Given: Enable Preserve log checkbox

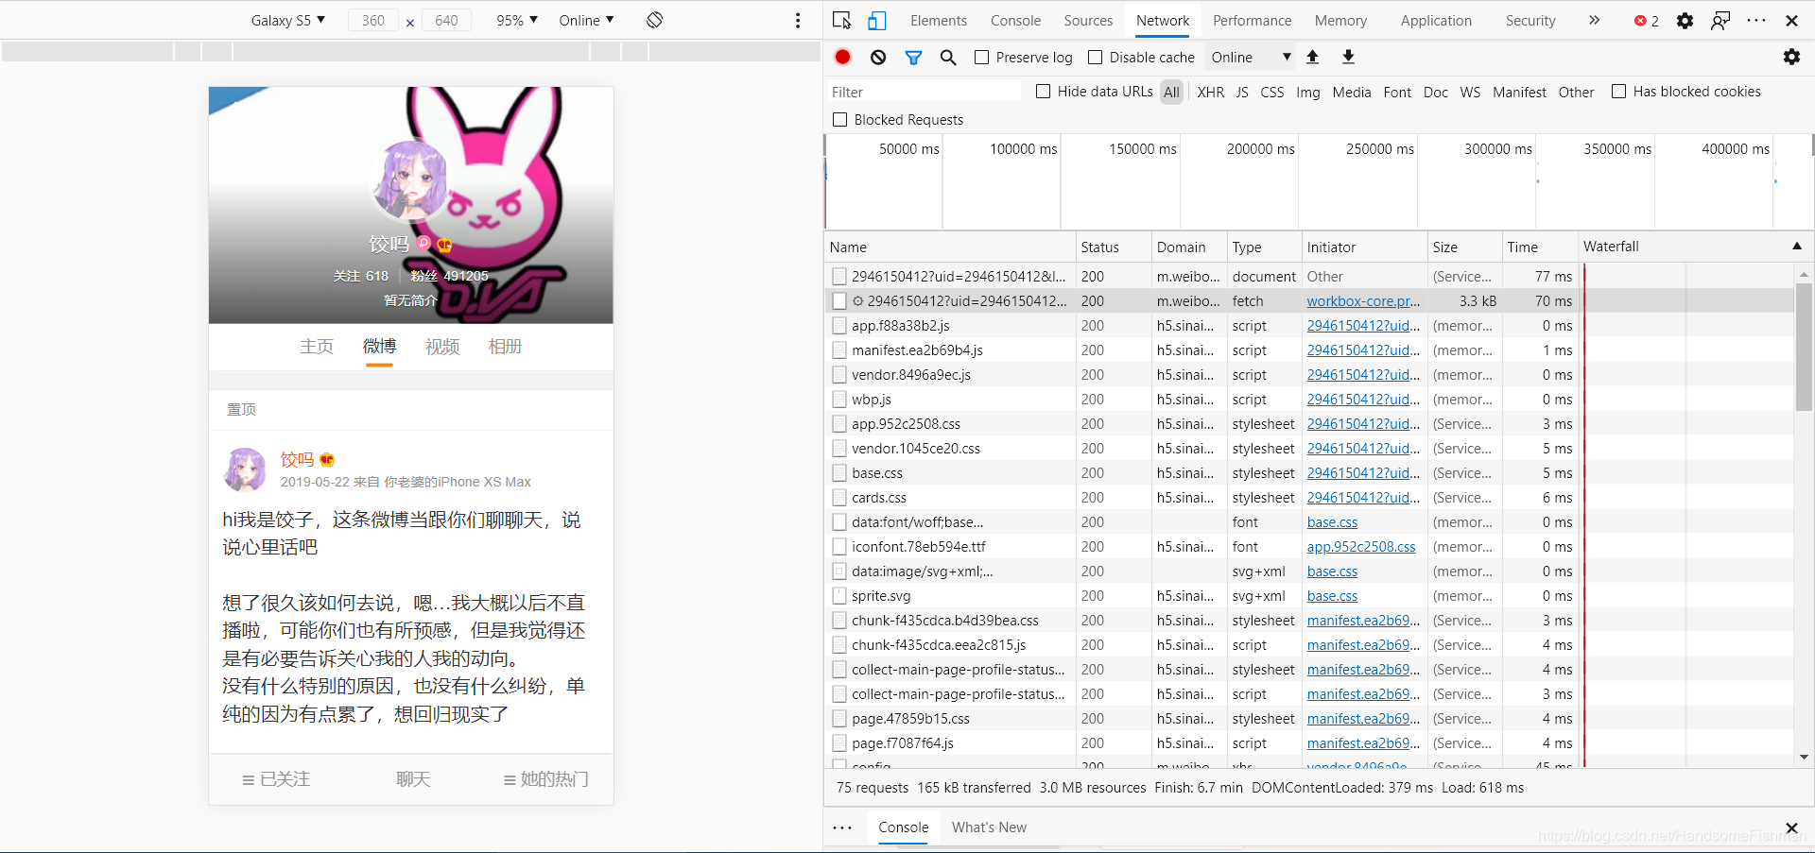Looking at the screenshot, I should (x=981, y=58).
